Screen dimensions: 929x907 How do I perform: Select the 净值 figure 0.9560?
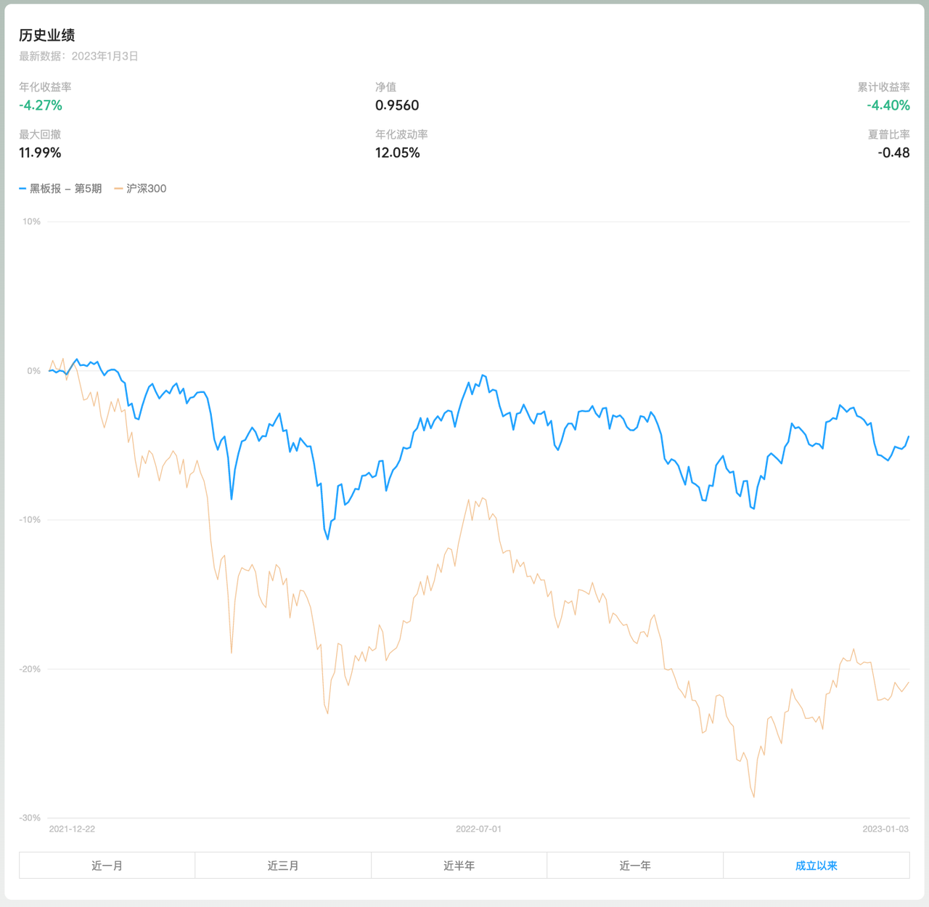pyautogui.click(x=397, y=105)
